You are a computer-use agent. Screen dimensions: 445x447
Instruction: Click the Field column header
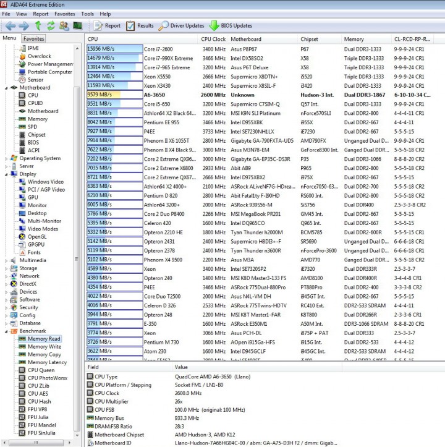(x=129, y=367)
